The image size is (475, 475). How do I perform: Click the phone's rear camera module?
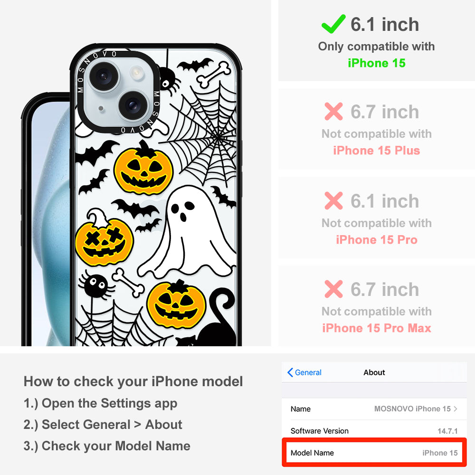coord(117,91)
